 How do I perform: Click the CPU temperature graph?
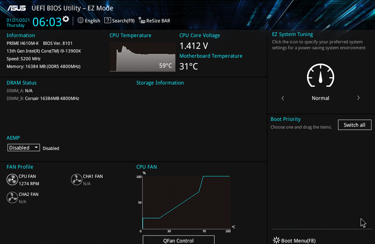(x=143, y=57)
